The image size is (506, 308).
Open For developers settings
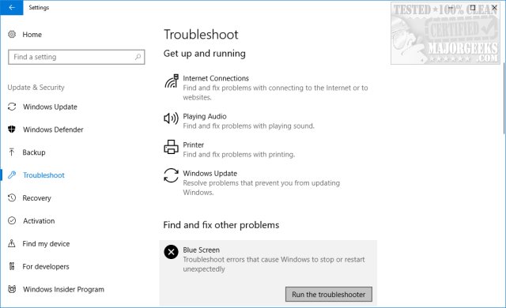pos(46,267)
